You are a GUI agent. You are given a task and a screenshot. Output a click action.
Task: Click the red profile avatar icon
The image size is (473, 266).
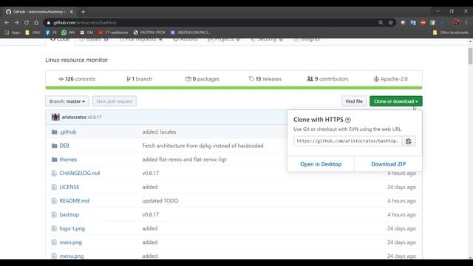(x=457, y=23)
